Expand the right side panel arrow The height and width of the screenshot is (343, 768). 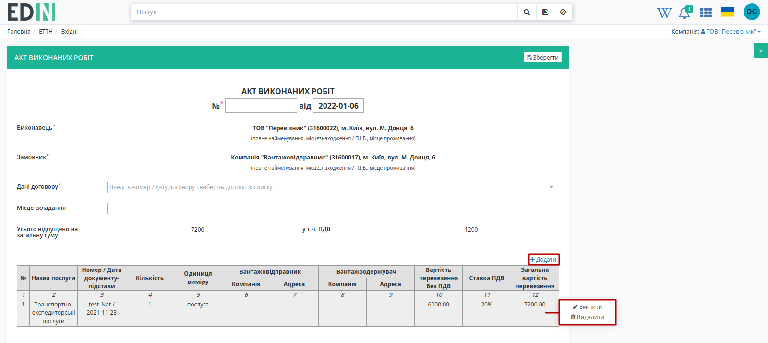click(761, 50)
